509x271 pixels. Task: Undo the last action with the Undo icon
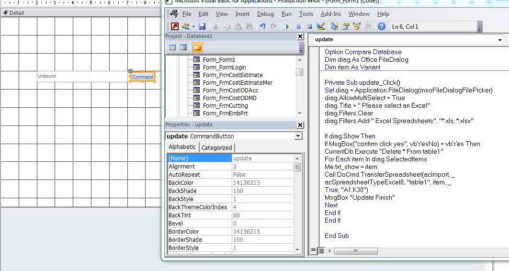262,27
